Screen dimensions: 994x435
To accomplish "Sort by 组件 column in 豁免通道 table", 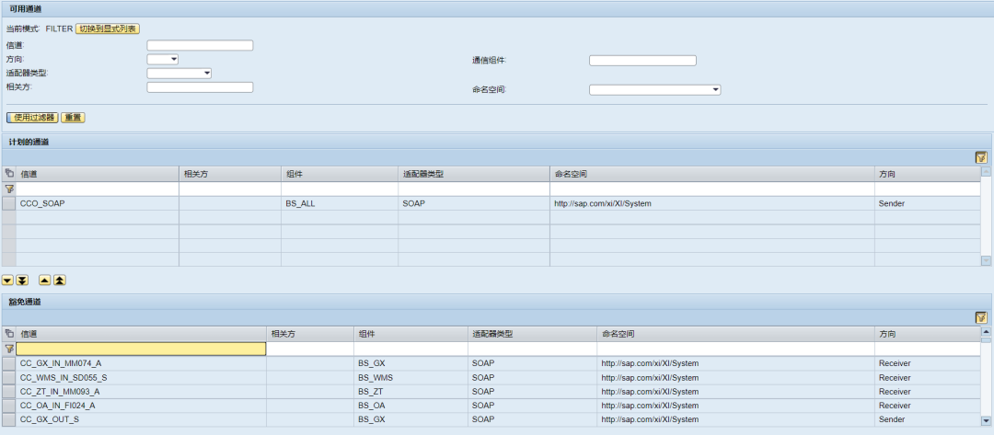I will pyautogui.click(x=410, y=334).
